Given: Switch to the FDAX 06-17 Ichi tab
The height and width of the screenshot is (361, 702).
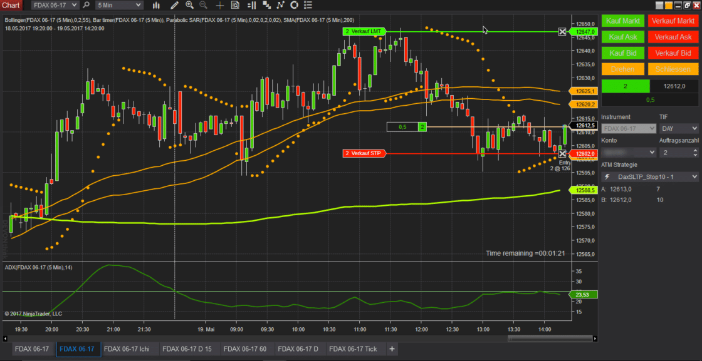Looking at the screenshot, I should (128, 350).
